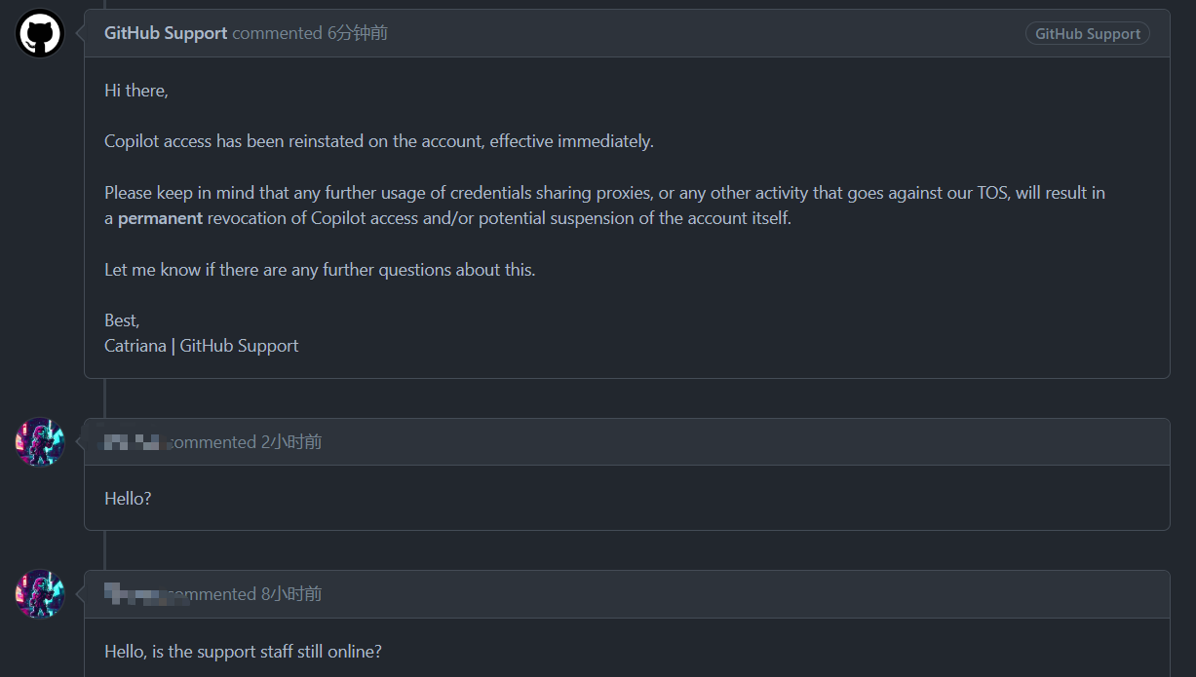The width and height of the screenshot is (1196, 677).
Task: Click the GitHub Support badge label
Action: pyautogui.click(x=1087, y=33)
